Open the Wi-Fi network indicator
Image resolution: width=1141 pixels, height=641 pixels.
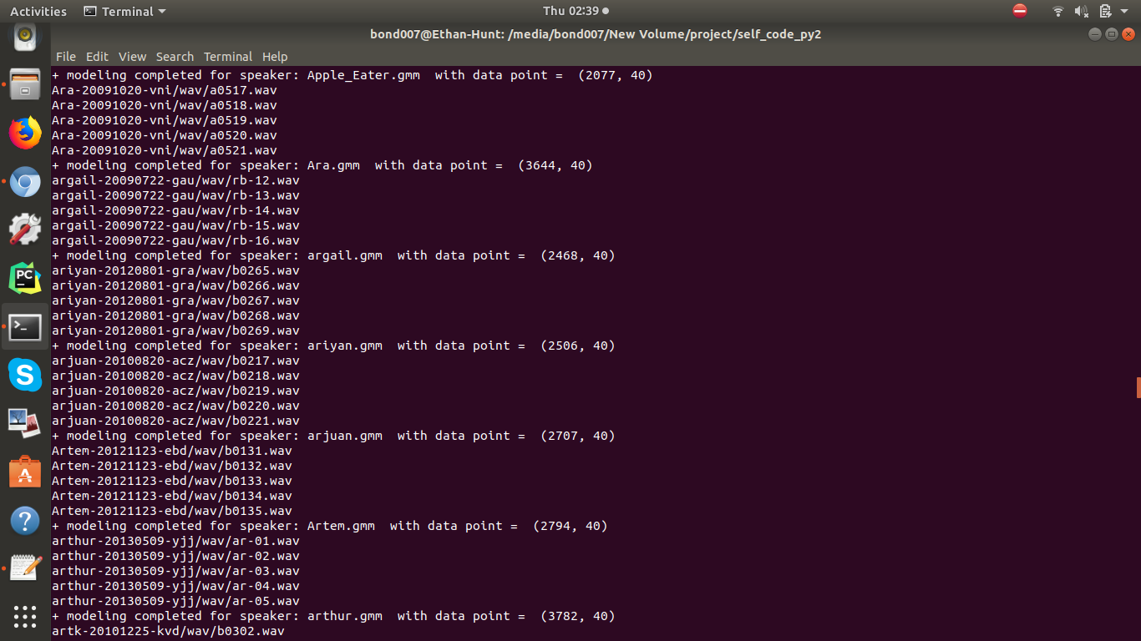tap(1058, 11)
